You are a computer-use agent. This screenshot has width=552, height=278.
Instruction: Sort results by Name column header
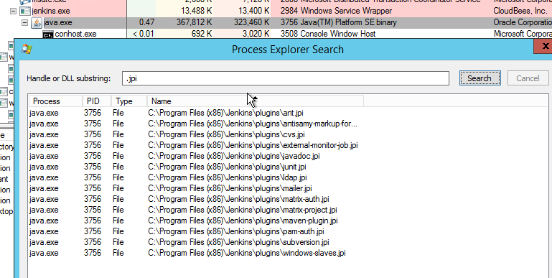pyautogui.click(x=256, y=101)
